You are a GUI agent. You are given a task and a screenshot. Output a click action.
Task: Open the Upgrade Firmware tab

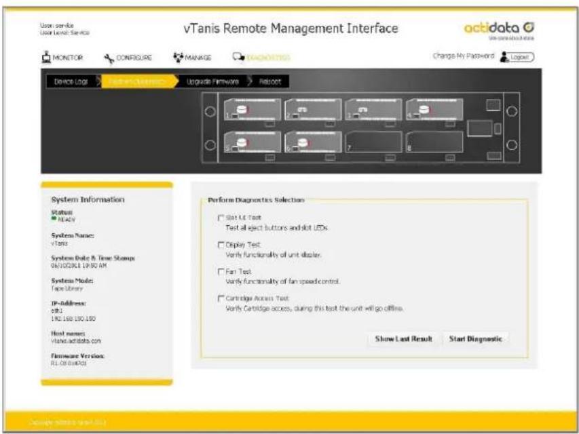click(x=212, y=81)
